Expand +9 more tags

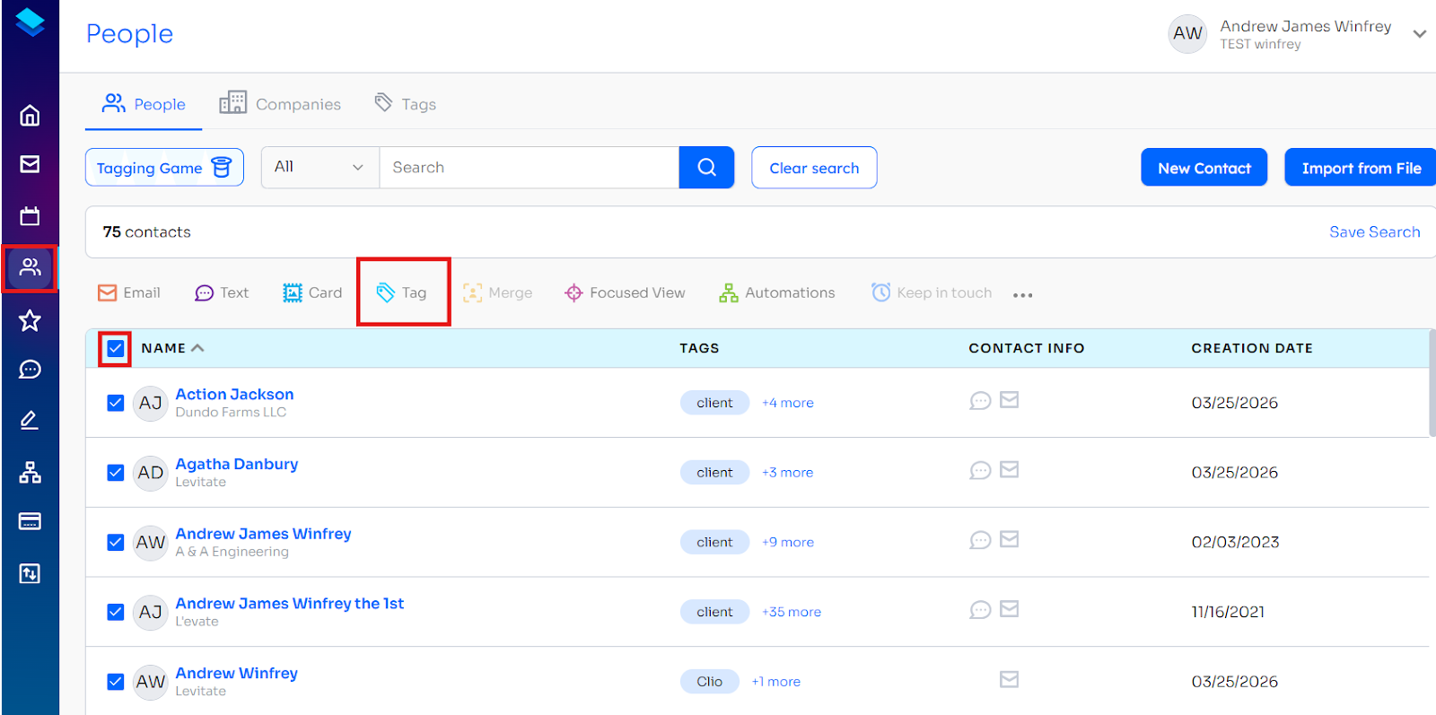tap(788, 543)
